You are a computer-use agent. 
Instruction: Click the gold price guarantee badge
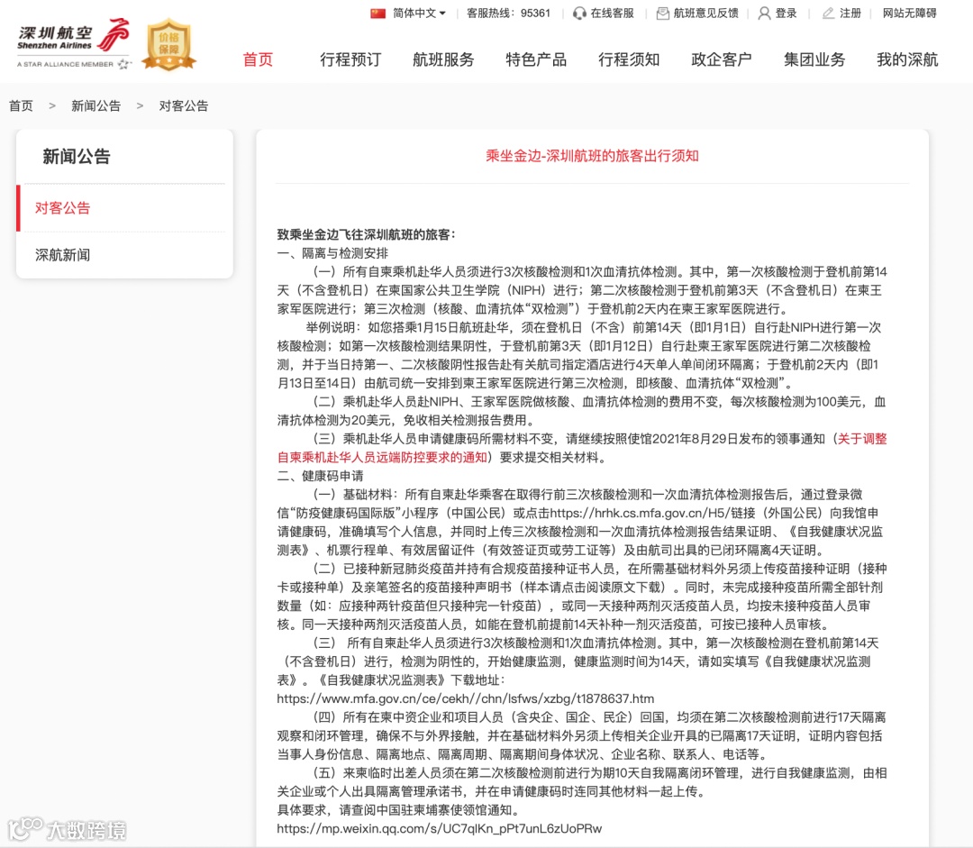pyautogui.click(x=168, y=45)
